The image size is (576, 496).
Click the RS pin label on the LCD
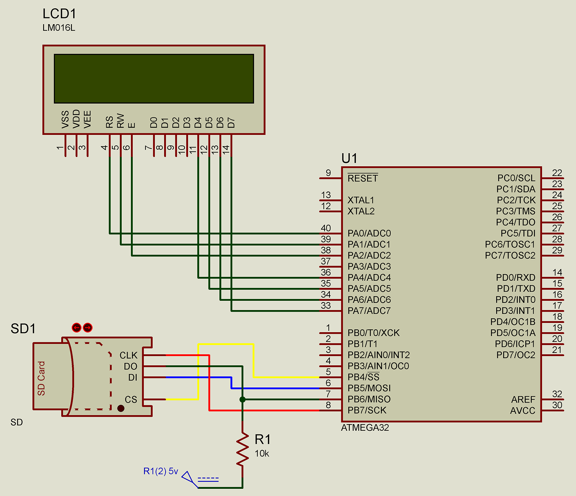[110, 122]
